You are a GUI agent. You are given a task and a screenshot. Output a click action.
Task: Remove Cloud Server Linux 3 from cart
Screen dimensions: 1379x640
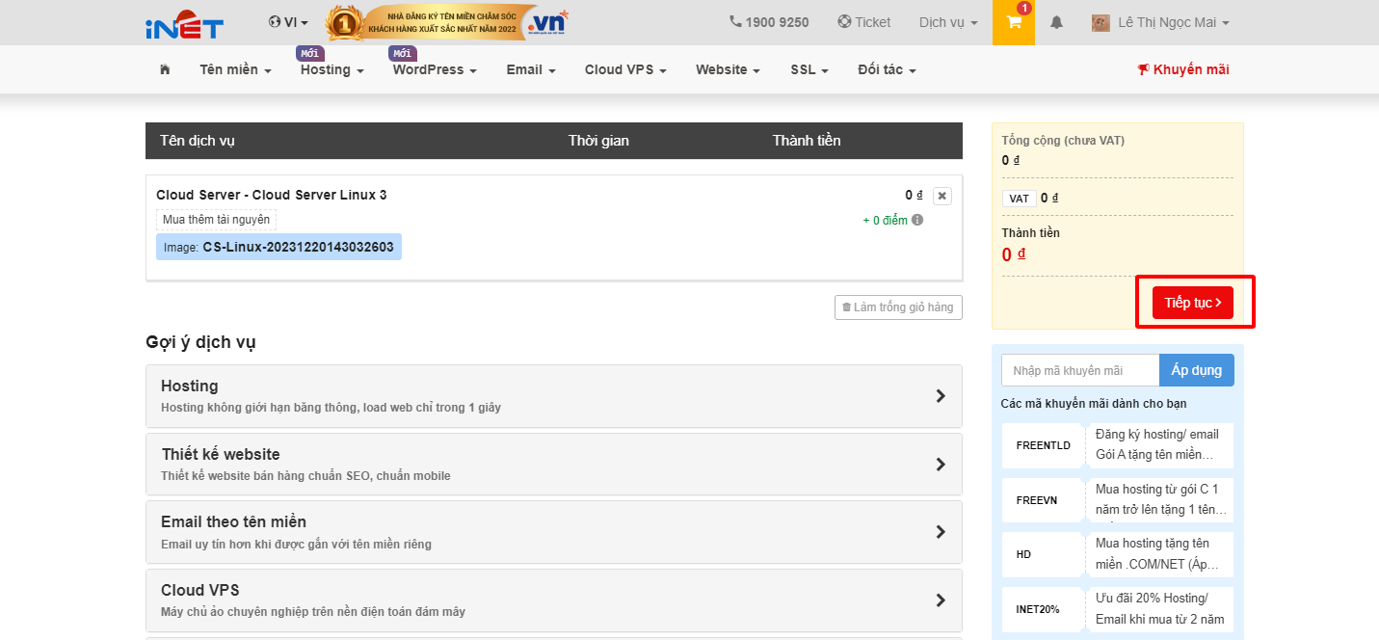pos(942,196)
